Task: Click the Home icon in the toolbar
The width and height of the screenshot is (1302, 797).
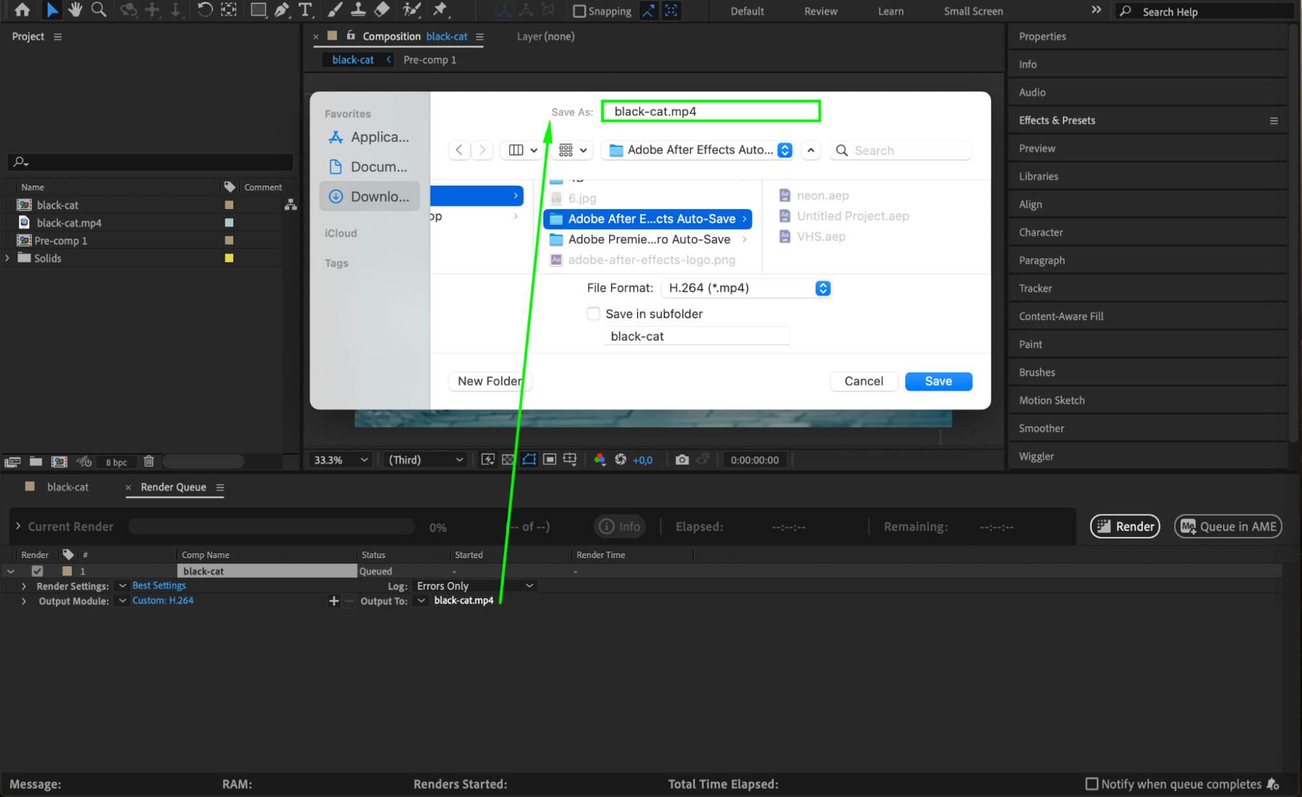Action: point(22,10)
